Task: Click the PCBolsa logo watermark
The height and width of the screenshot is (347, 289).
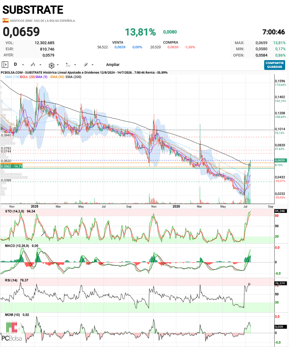Action: click(x=12, y=331)
